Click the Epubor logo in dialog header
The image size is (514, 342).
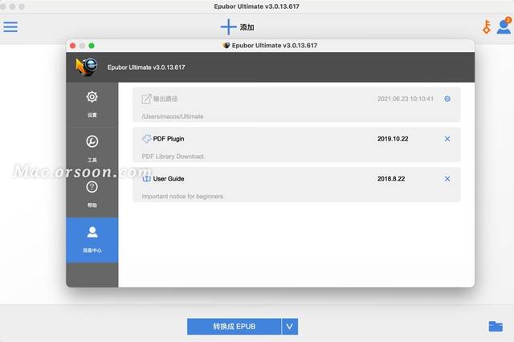[x=87, y=67]
